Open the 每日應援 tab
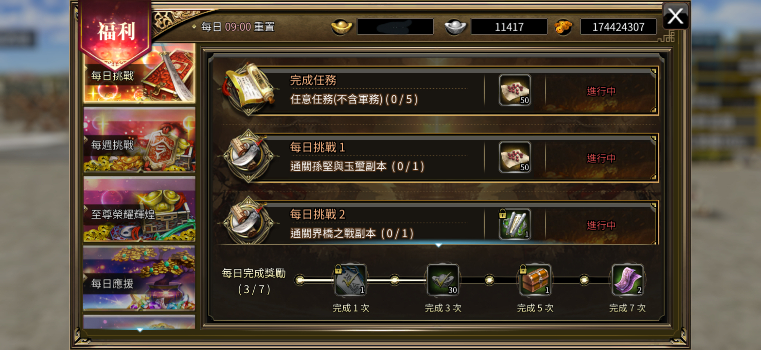This screenshot has height=350, width=761. click(x=139, y=278)
